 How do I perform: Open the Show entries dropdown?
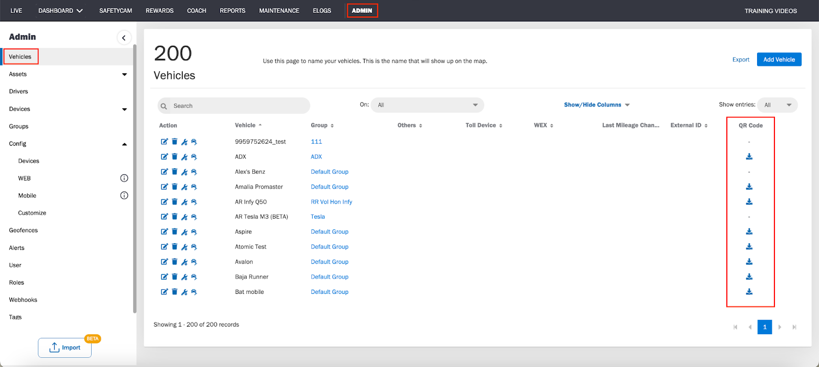778,105
